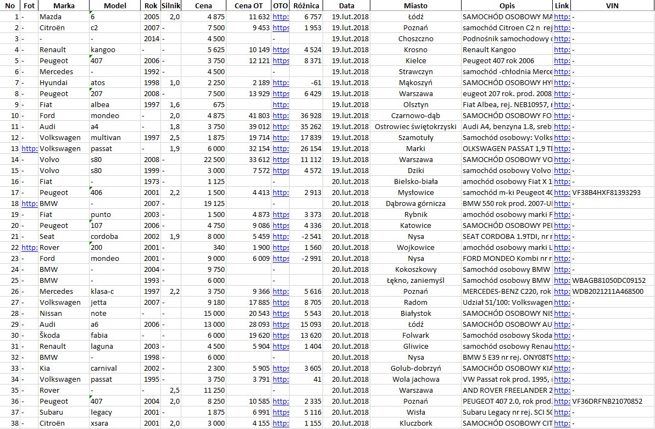Select the VIN column header
Screen dimensions: 655x429
612,5
